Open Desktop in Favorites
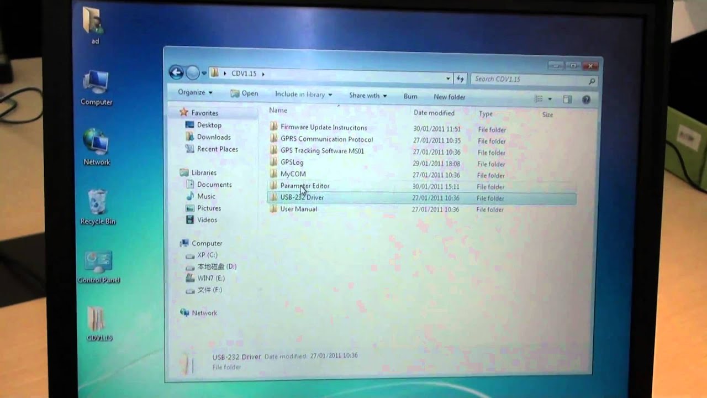The image size is (707, 398). tap(209, 125)
